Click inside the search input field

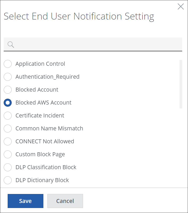click(98, 44)
